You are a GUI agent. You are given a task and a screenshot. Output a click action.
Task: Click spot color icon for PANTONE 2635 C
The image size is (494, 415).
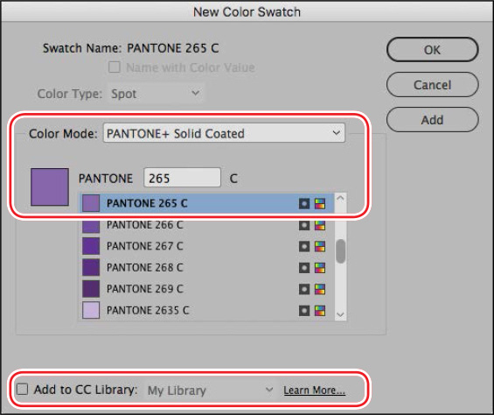tap(304, 311)
